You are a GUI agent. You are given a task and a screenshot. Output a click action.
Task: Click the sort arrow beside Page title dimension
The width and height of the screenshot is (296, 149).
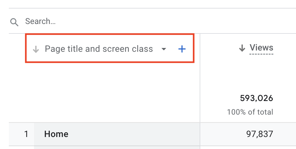[36, 49]
